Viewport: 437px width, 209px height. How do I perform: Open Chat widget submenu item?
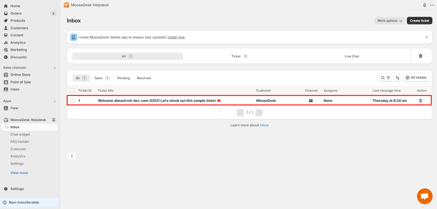click(x=20, y=134)
